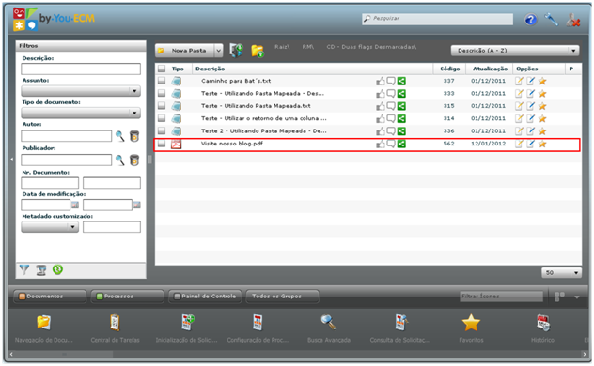
Task: Sort by the Atualização column header
Action: [490, 69]
